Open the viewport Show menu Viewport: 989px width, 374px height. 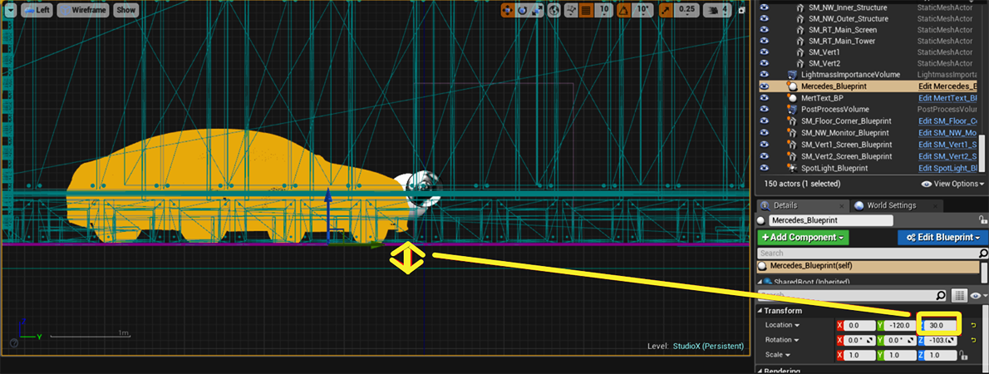125,10
